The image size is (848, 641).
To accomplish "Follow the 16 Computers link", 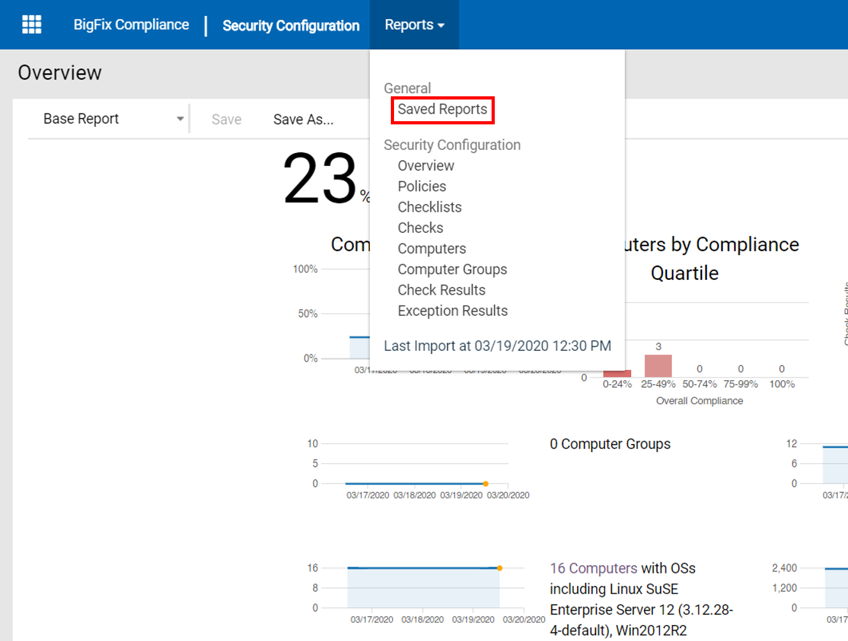I will 593,568.
